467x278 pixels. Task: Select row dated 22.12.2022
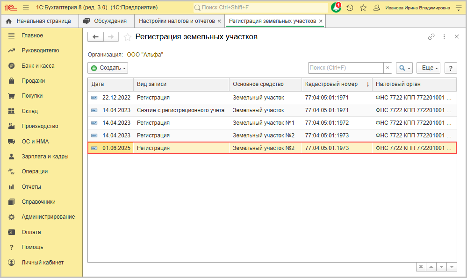[x=272, y=98]
